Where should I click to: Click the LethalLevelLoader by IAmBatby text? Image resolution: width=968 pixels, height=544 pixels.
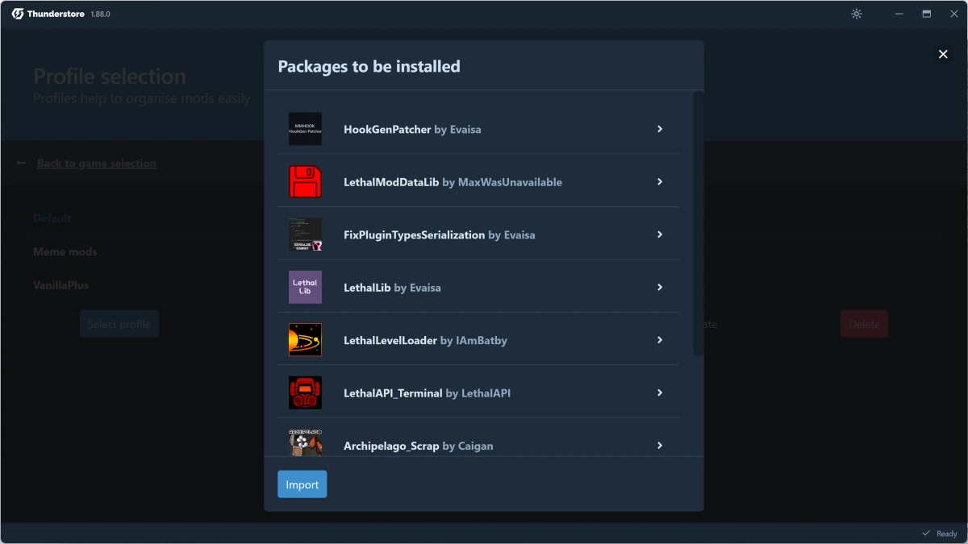coord(425,340)
